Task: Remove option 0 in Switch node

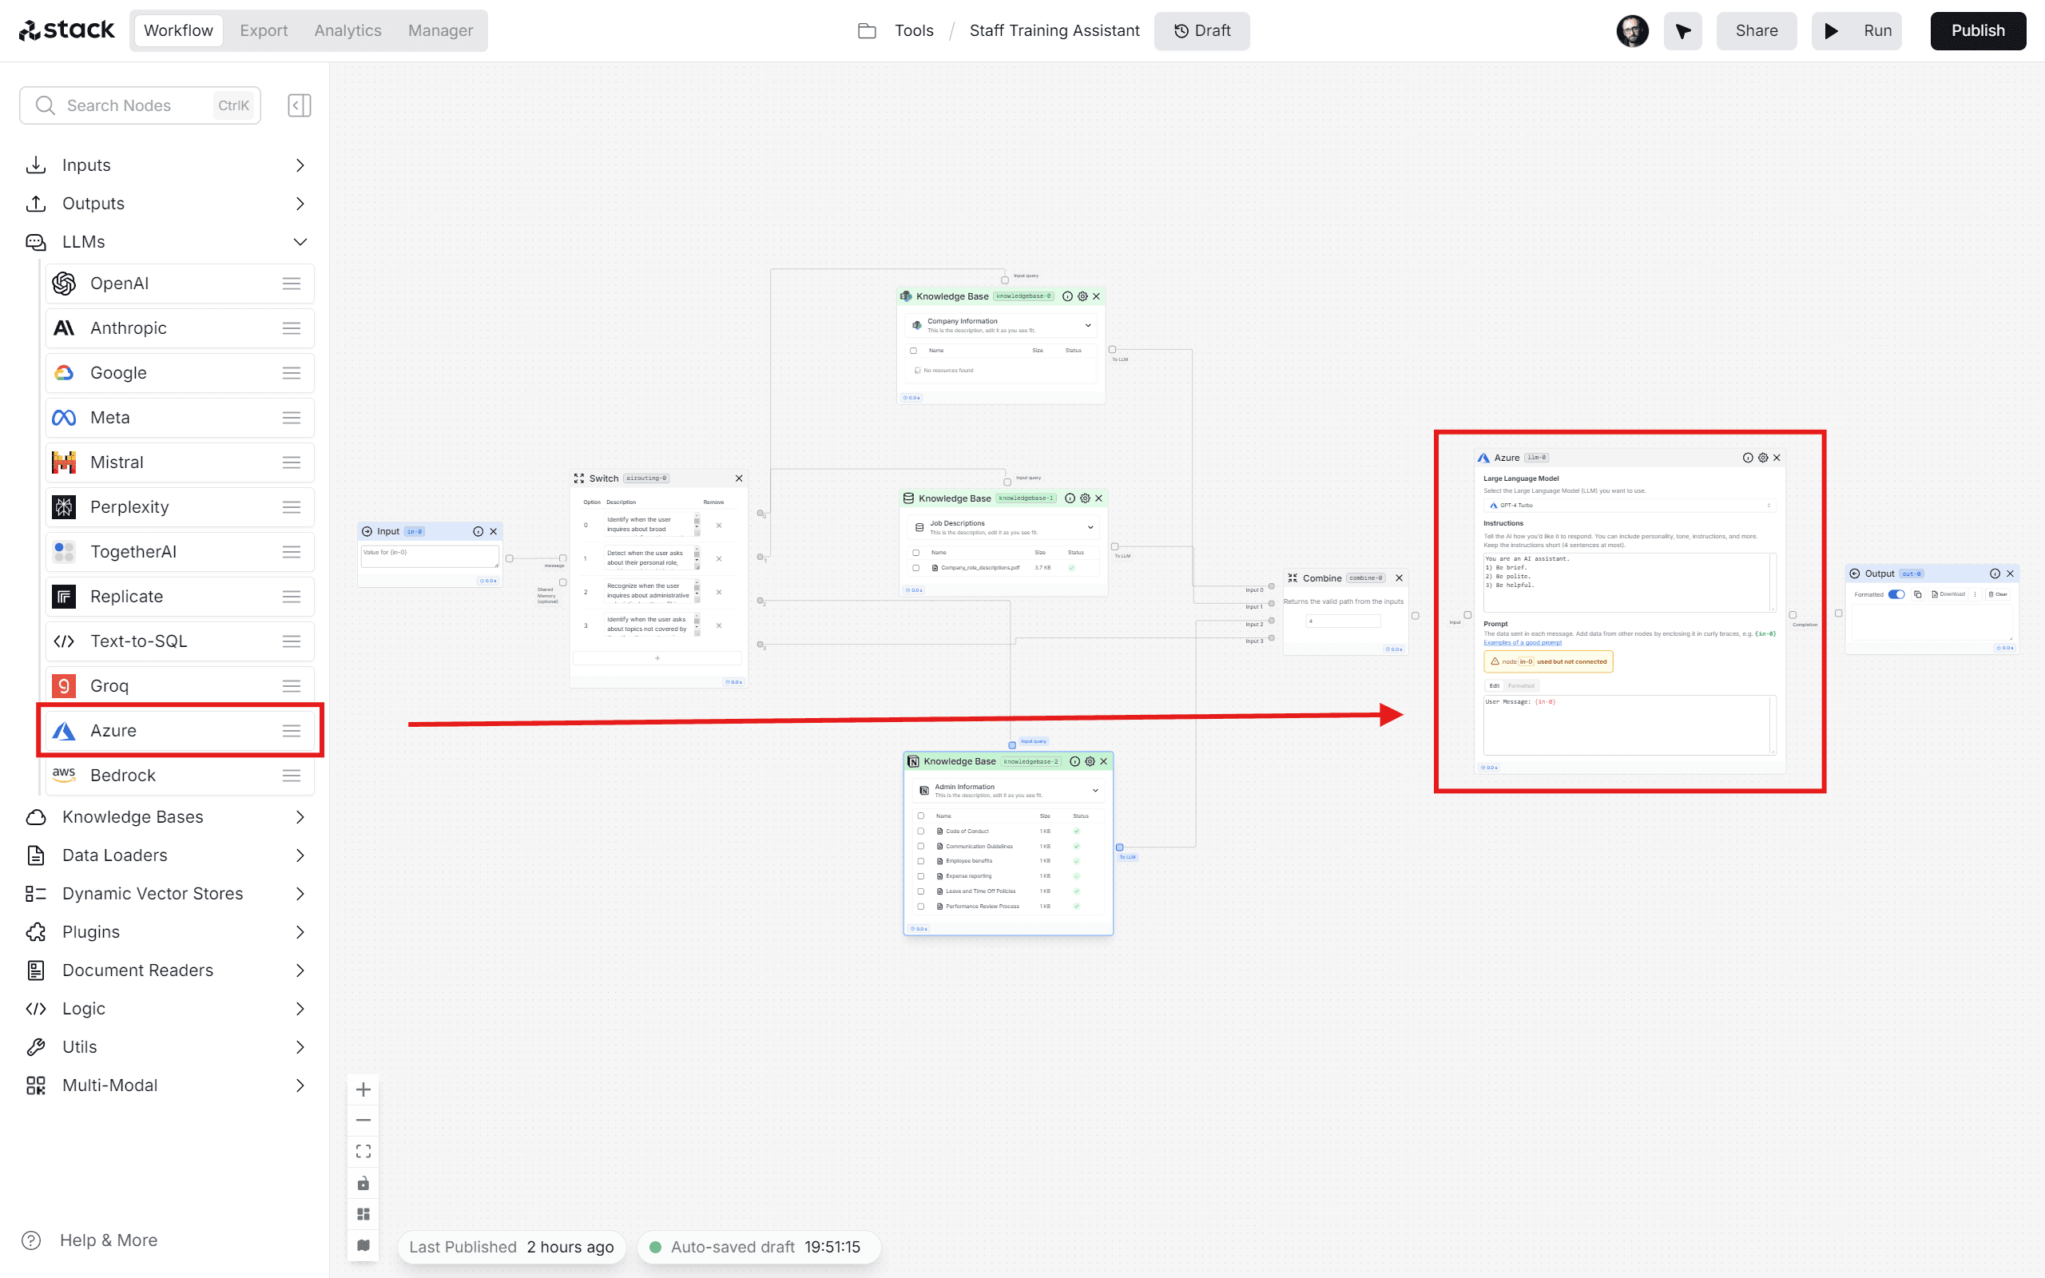Action: 719,526
